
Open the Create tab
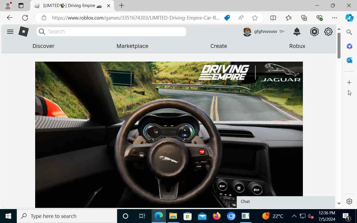tap(219, 46)
